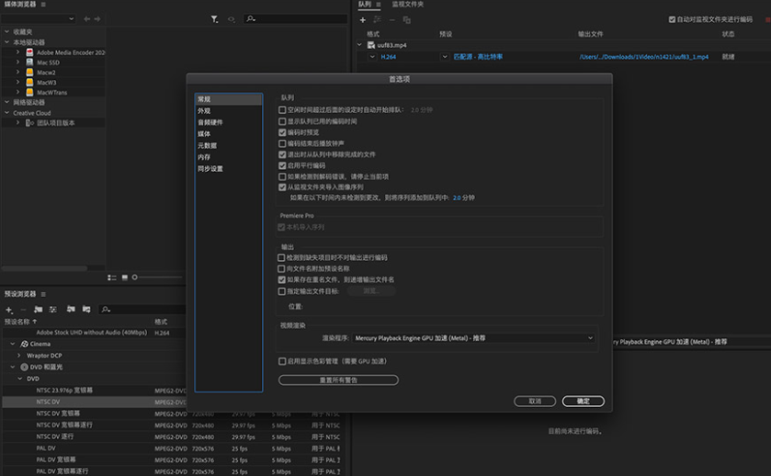Enable 指定输出文件目标 checkbox

[x=282, y=291]
